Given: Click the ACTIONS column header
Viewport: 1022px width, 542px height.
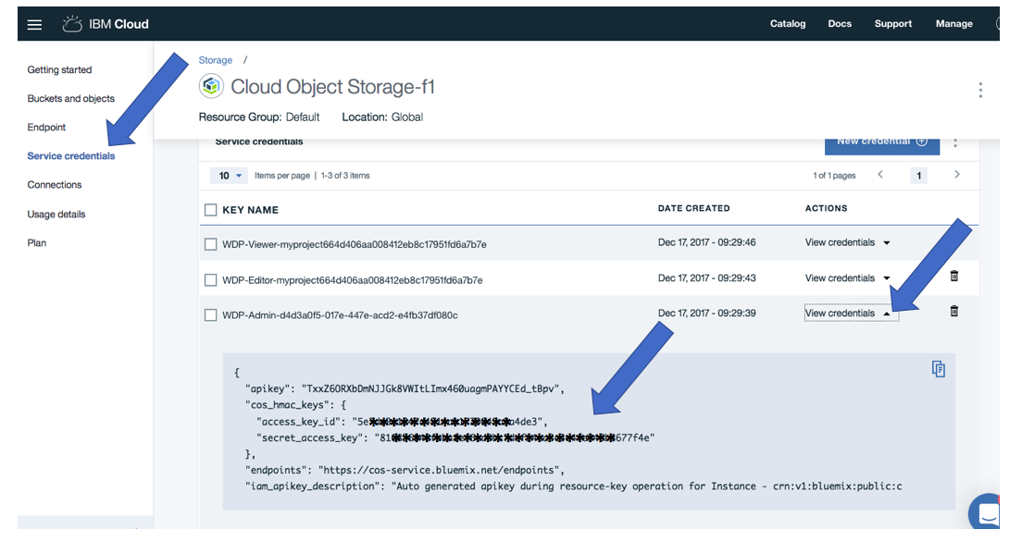Looking at the screenshot, I should pyautogui.click(x=826, y=208).
